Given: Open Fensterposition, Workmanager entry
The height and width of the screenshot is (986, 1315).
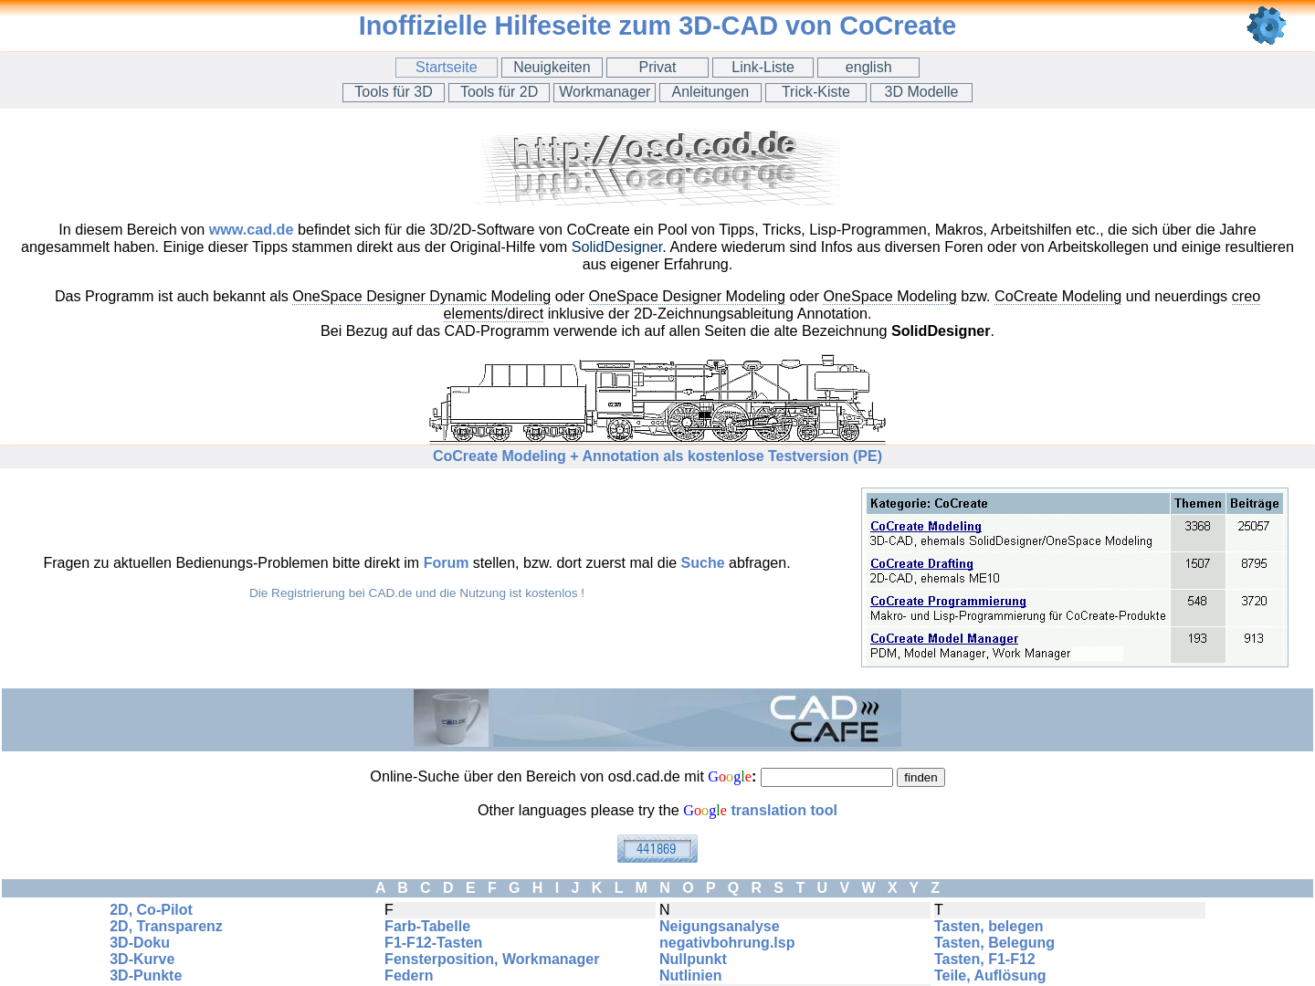Looking at the screenshot, I should 491,960.
